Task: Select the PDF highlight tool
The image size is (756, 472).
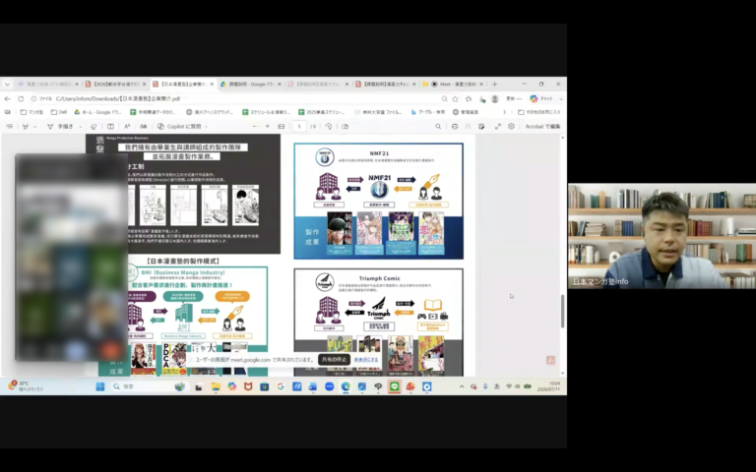Action: [26, 126]
